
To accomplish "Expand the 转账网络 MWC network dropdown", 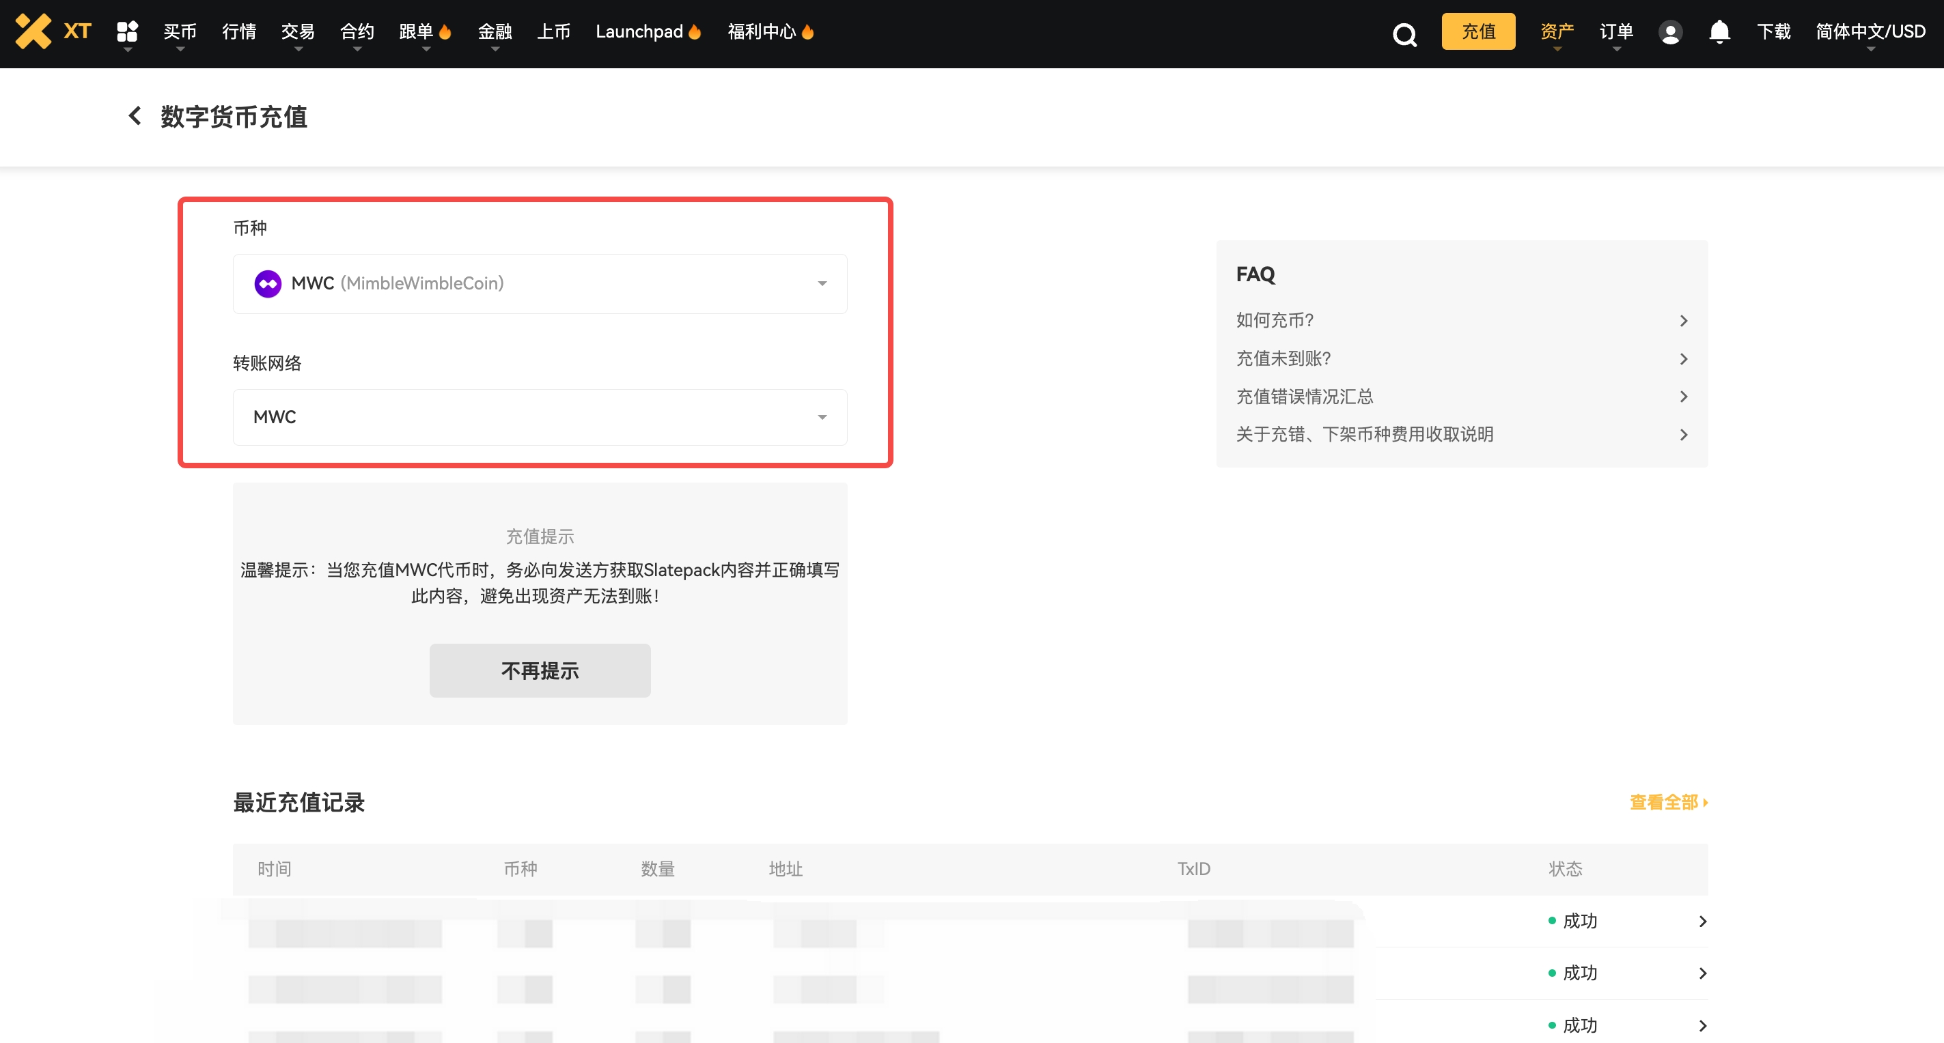I will click(x=540, y=417).
